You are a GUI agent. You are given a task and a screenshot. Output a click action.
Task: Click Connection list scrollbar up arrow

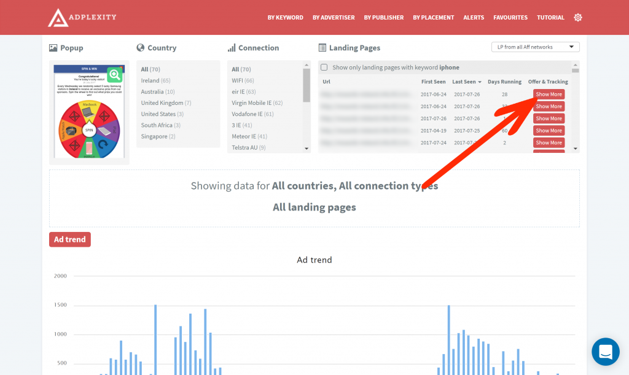[x=307, y=65]
